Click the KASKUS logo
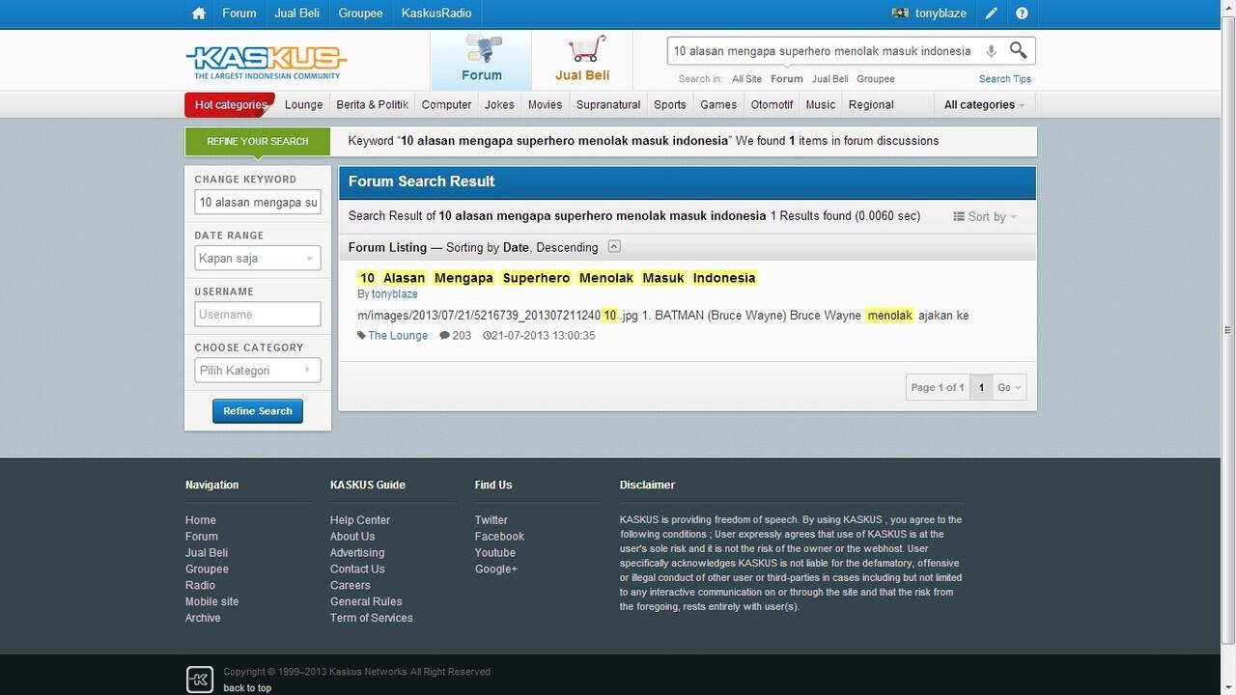 266,62
